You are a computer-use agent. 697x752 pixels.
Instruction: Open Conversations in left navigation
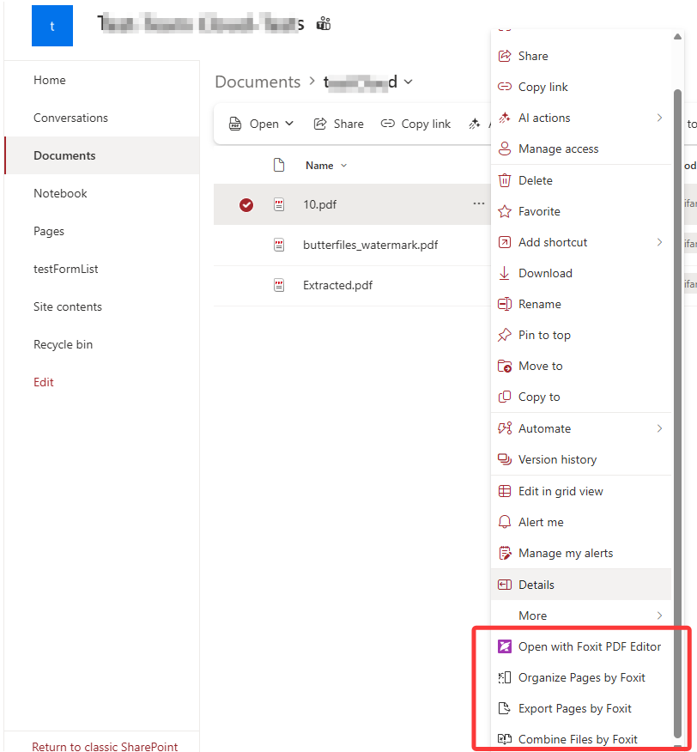(x=70, y=118)
